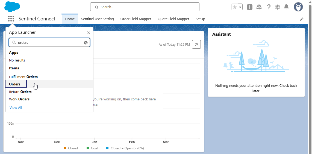Viewport: 312px width, 154px height.
Task: Open the Setup gear icon
Action: 278,7
